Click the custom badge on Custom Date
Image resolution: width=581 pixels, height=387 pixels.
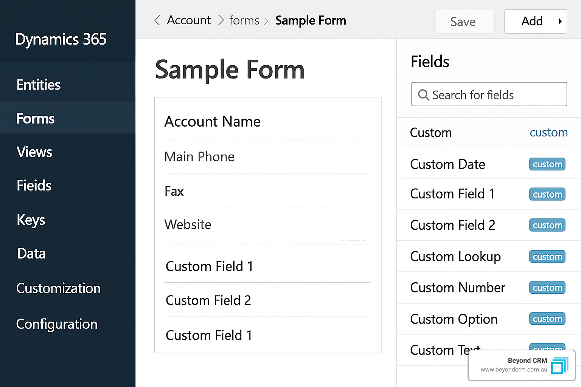tap(547, 164)
